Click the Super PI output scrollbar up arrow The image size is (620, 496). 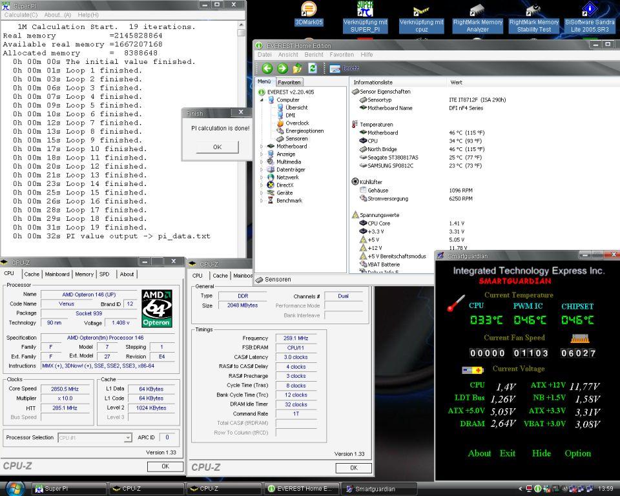pos(241,25)
